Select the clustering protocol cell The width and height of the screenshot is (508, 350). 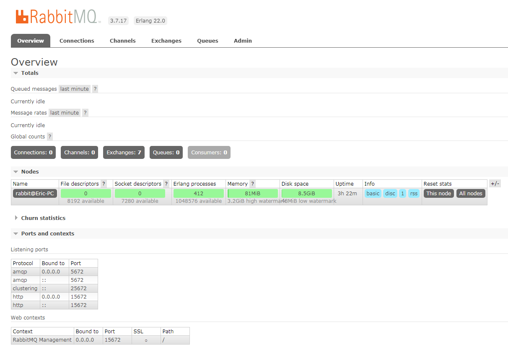click(x=25, y=288)
